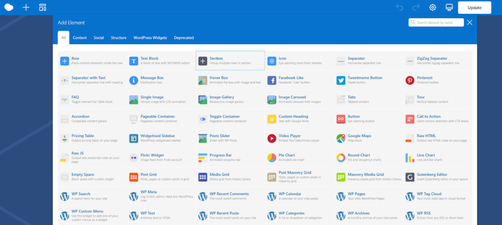
Task: Click the Redo arrow icon
Action: [416, 7]
